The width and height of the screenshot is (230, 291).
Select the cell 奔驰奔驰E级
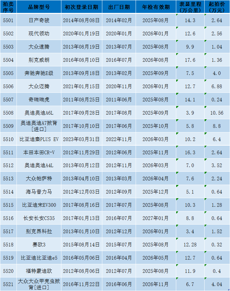[39, 73]
